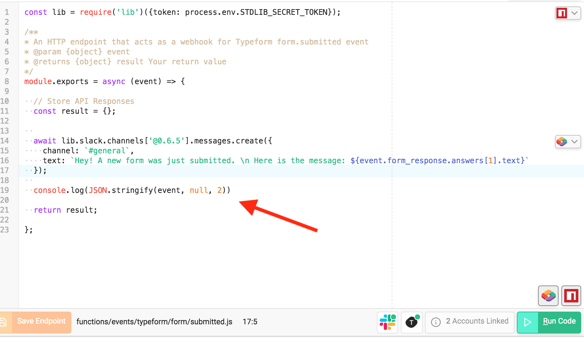
Task: Click 'module' on line 8
Action: pos(38,81)
